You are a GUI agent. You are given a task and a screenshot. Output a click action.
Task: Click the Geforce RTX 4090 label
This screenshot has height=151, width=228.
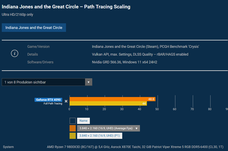[48, 100]
